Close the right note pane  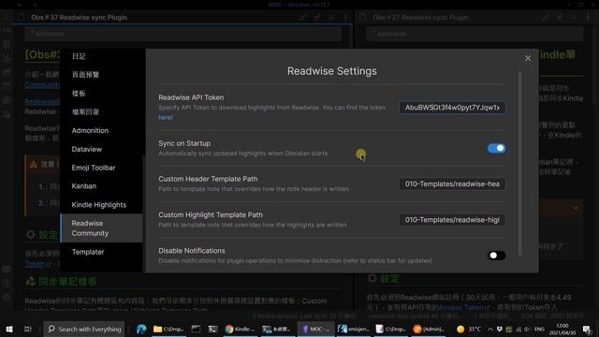click(x=574, y=17)
